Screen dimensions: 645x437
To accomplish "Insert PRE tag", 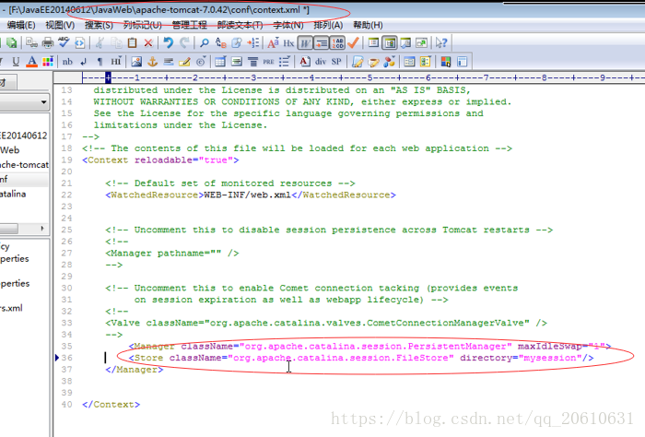I will tap(268, 62).
